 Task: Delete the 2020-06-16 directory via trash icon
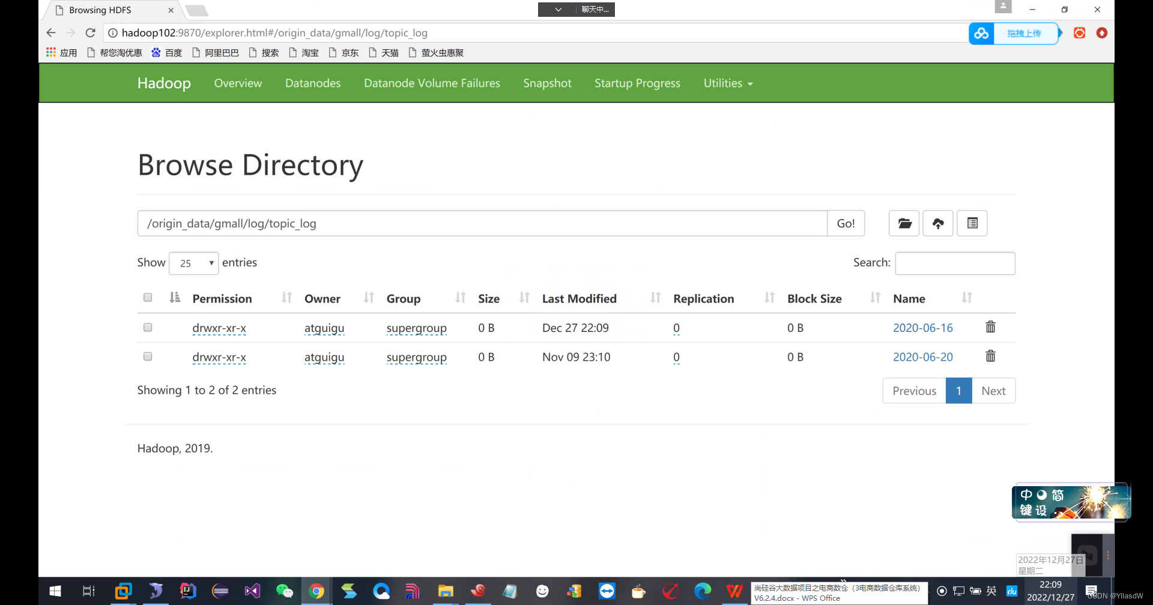coord(990,327)
